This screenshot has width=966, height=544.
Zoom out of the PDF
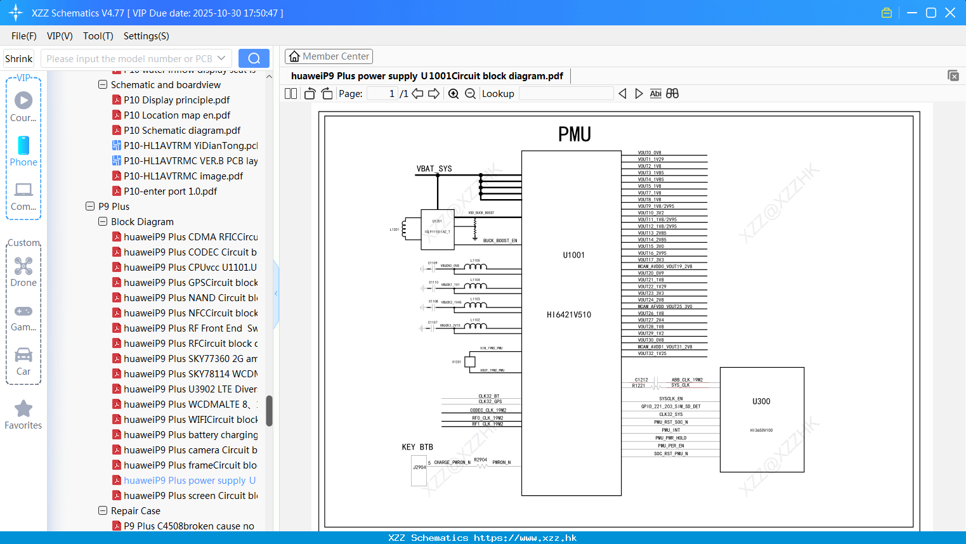[x=470, y=93]
